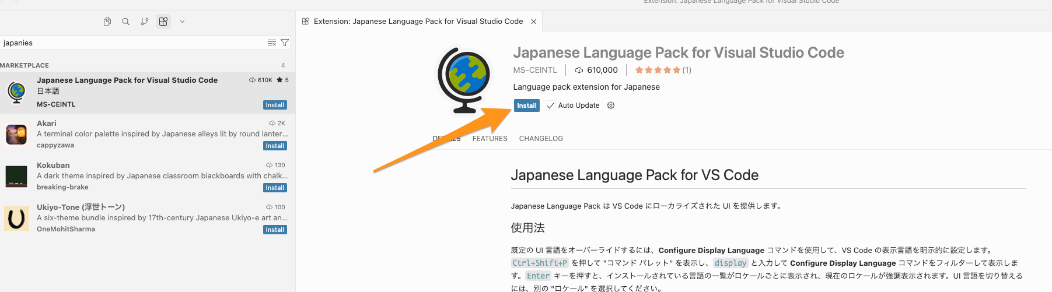Select the Akari extension entry
Viewport: 1052px width, 292px height.
(x=148, y=134)
